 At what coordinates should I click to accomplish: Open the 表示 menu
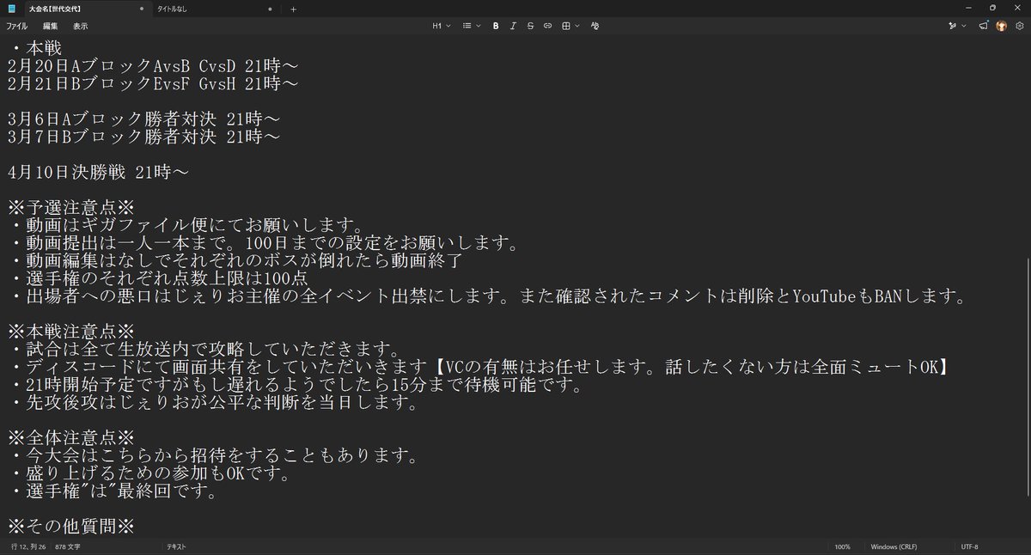80,26
